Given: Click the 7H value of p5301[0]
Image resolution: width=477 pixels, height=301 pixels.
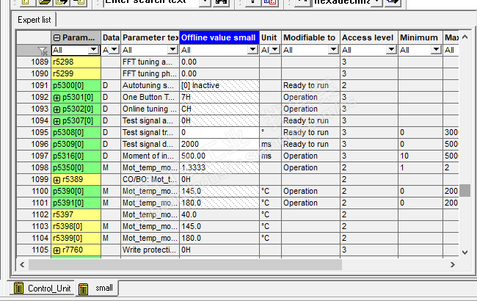Looking at the screenshot, I should click(x=219, y=98).
